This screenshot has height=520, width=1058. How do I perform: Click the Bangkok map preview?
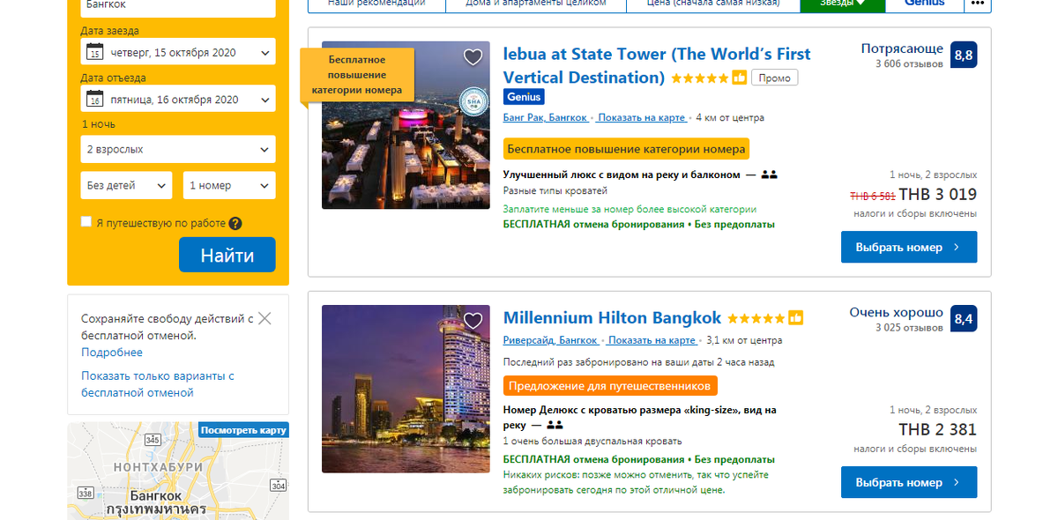click(178, 471)
